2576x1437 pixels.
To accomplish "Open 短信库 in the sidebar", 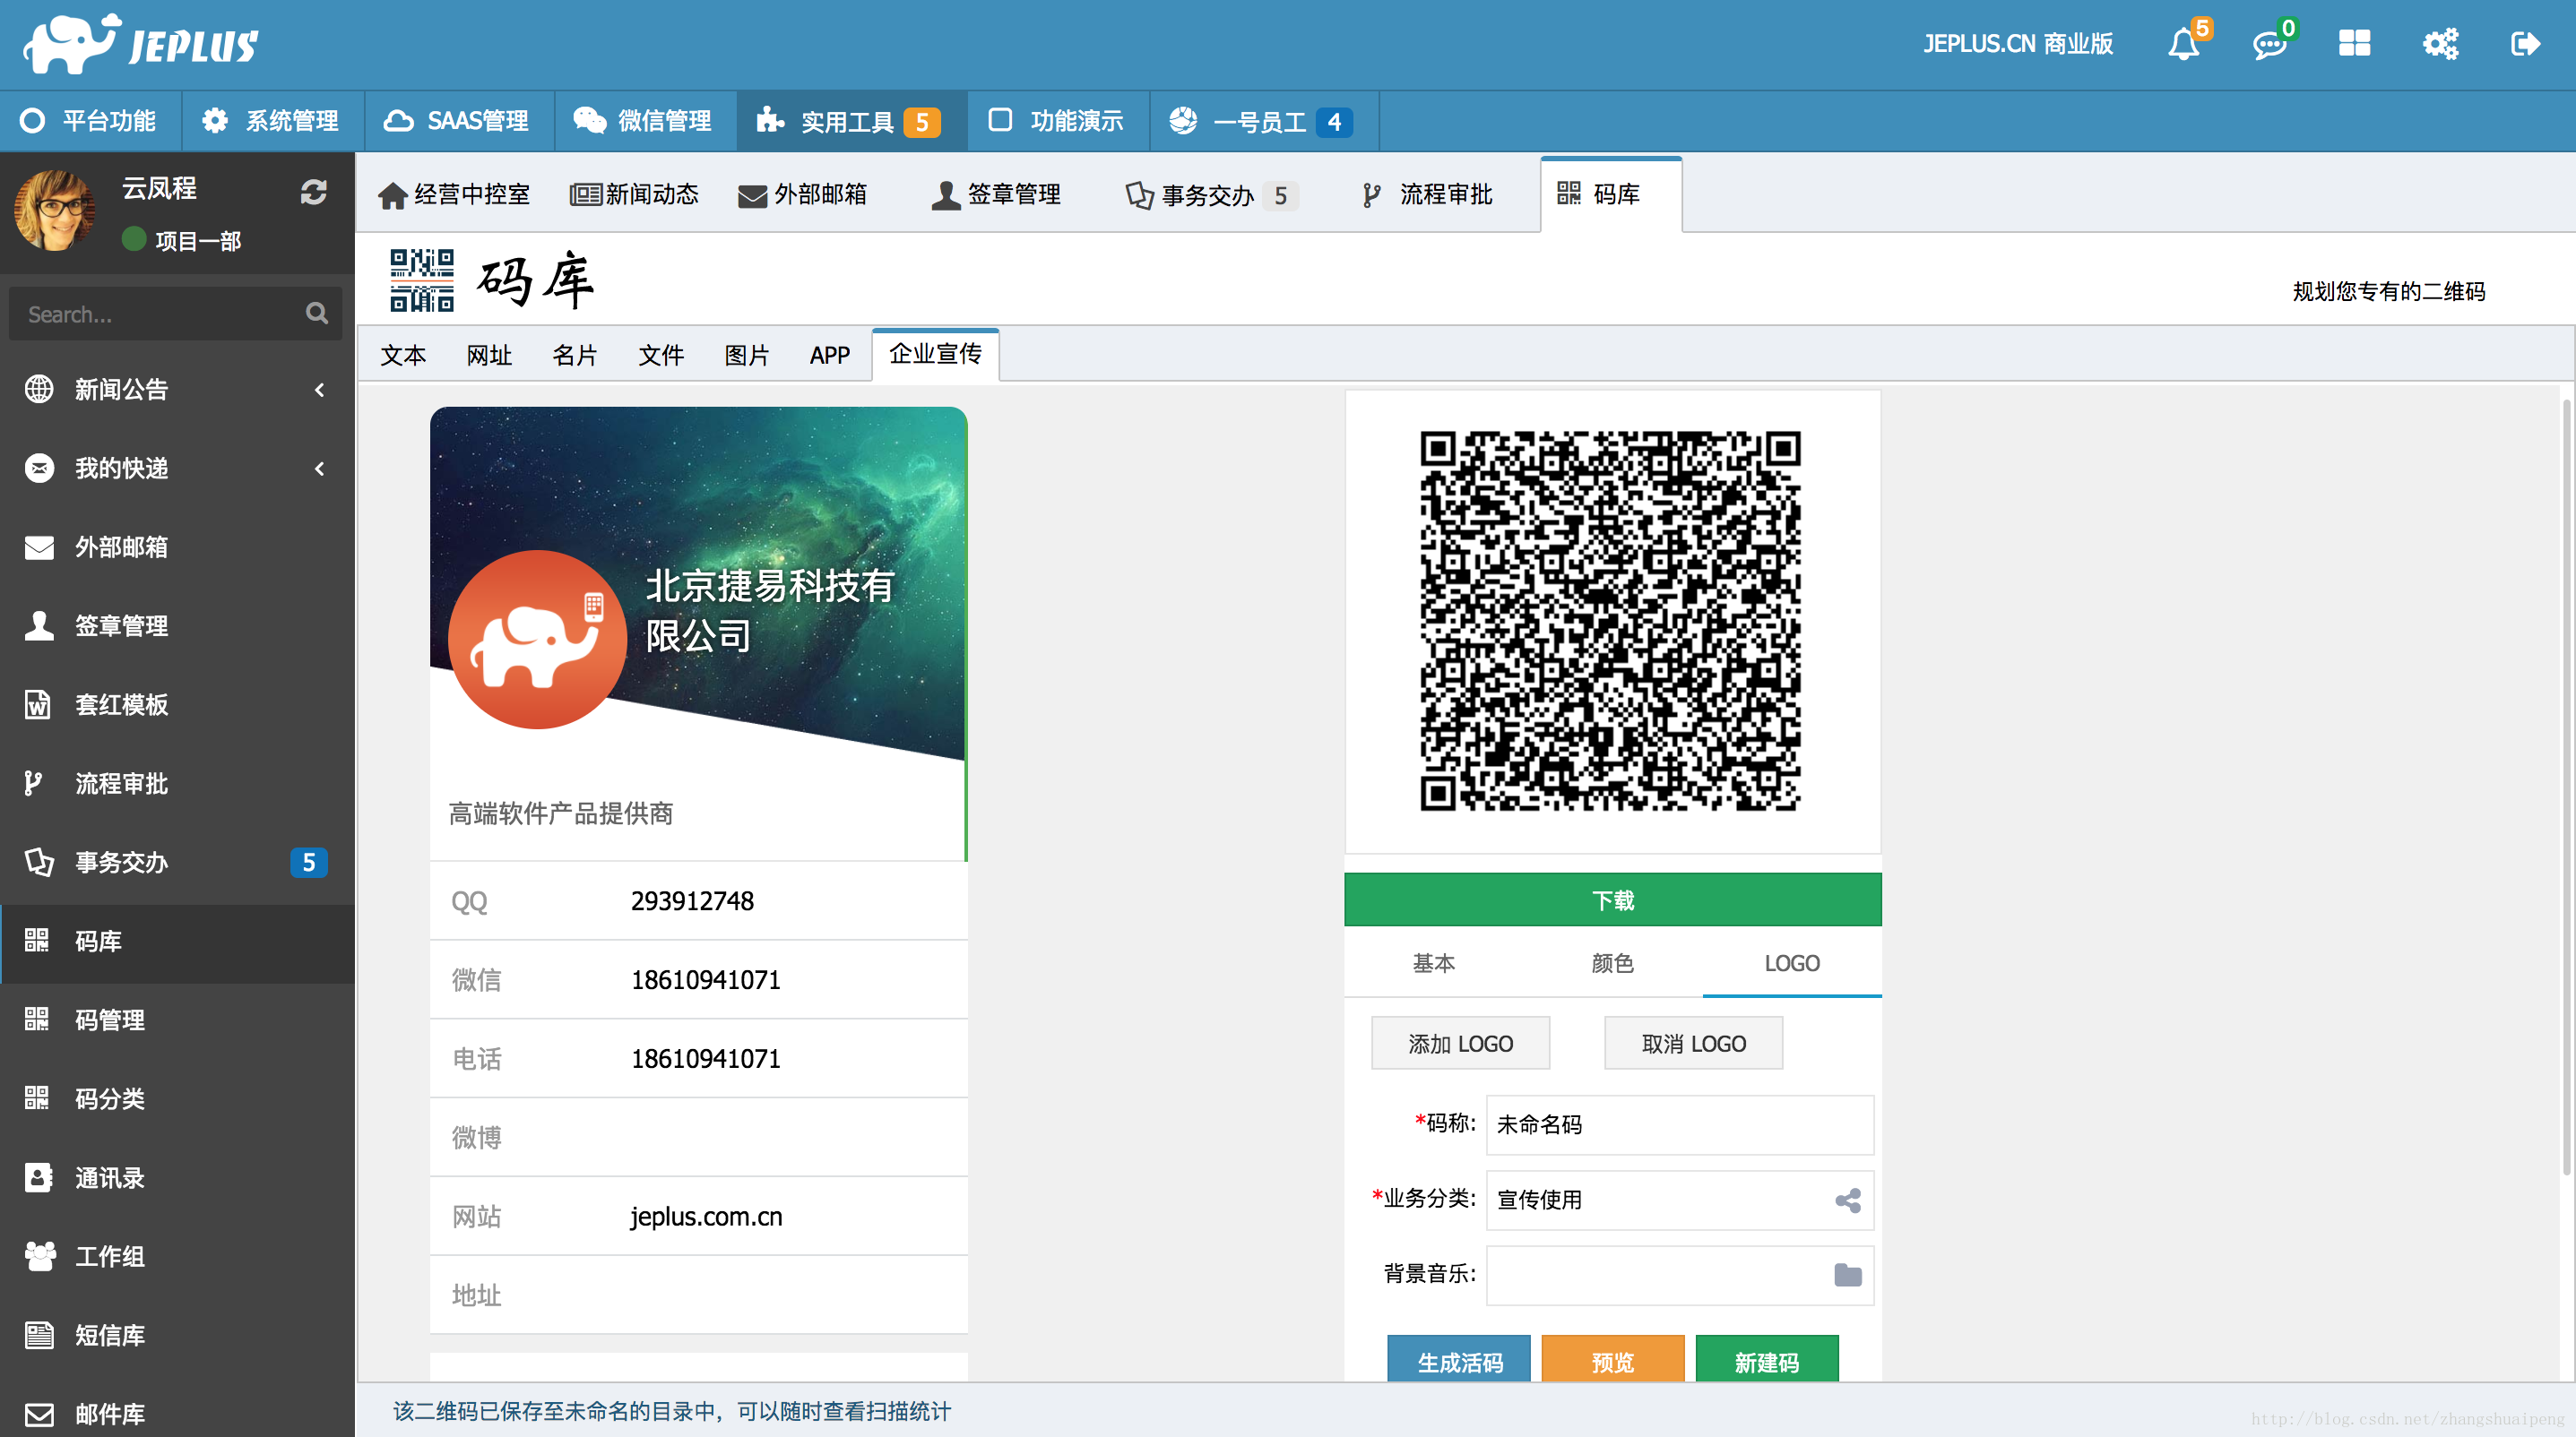I will click(177, 1336).
